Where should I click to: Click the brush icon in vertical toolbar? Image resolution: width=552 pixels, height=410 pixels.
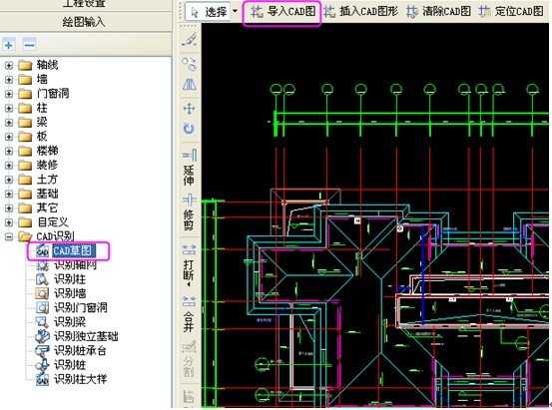point(190,40)
